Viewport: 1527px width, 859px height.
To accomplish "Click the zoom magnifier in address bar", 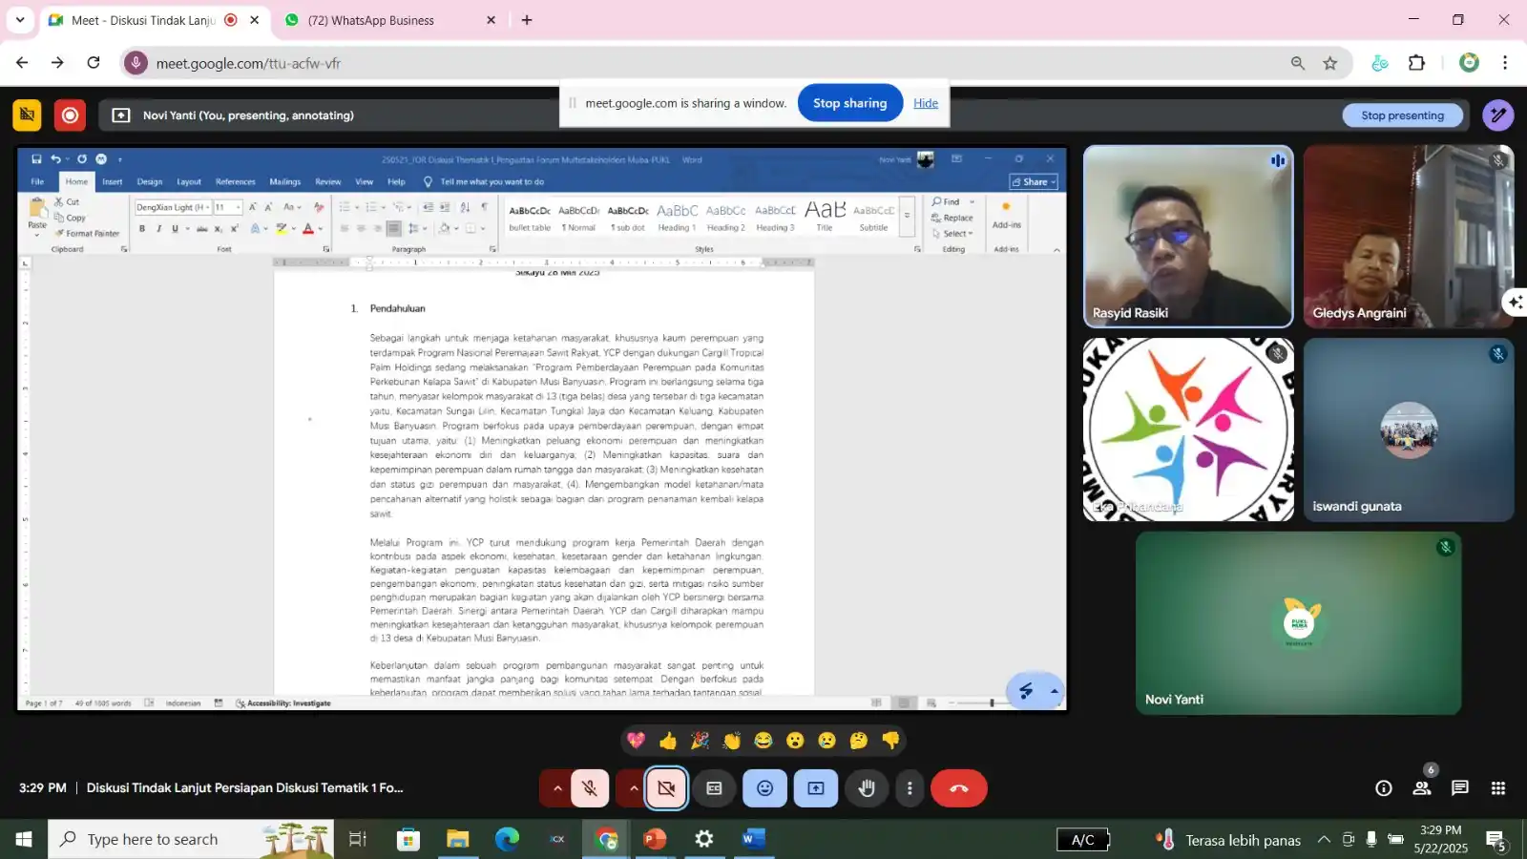I will pyautogui.click(x=1298, y=63).
